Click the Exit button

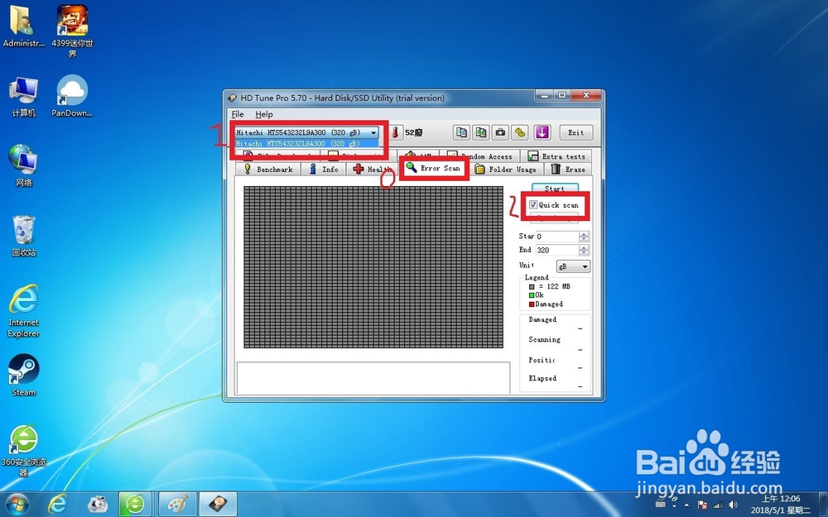[x=576, y=132]
